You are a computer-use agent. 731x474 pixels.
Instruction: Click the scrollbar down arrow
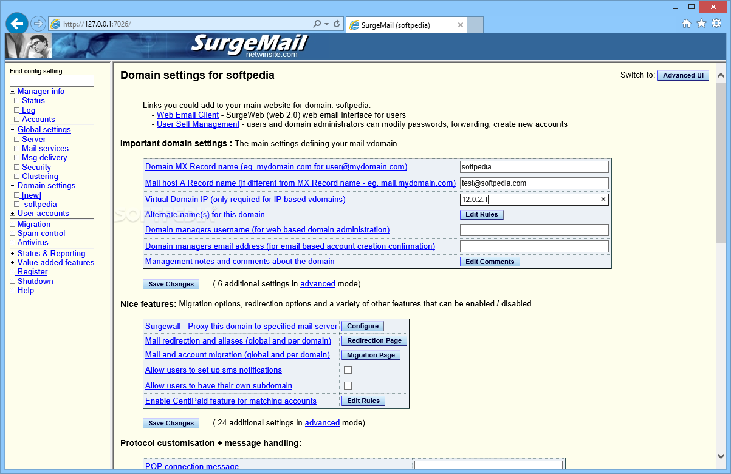coord(721,456)
